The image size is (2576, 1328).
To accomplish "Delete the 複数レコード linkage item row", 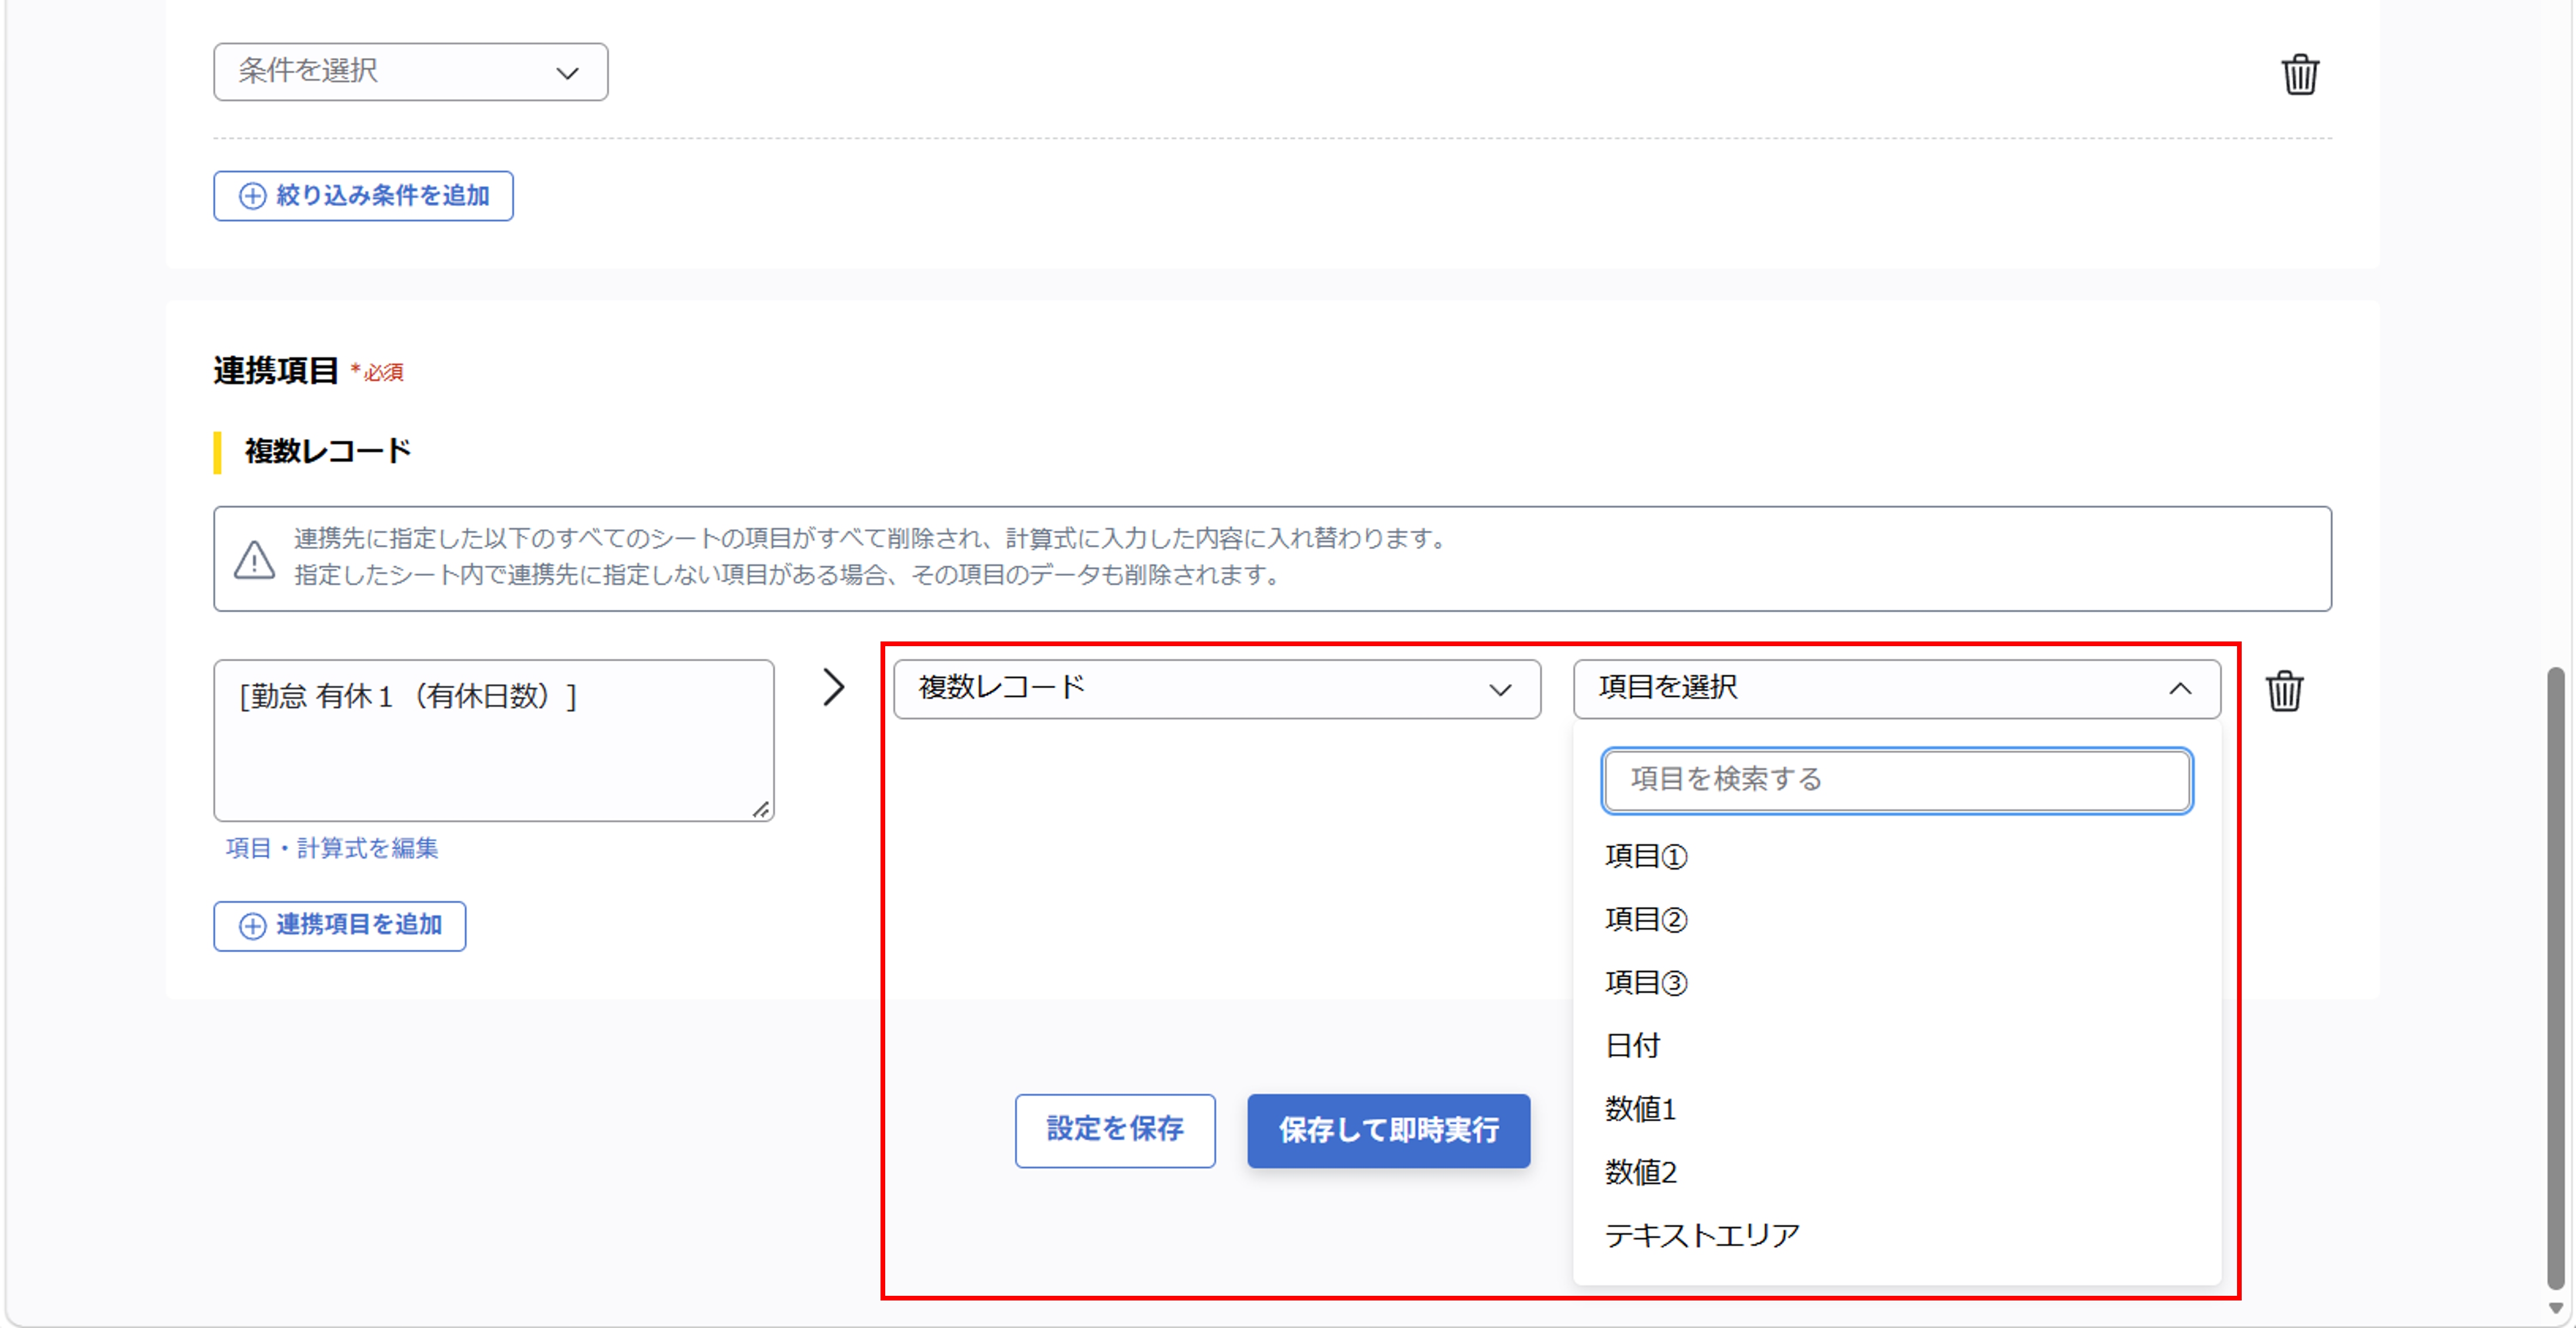I will (2284, 690).
